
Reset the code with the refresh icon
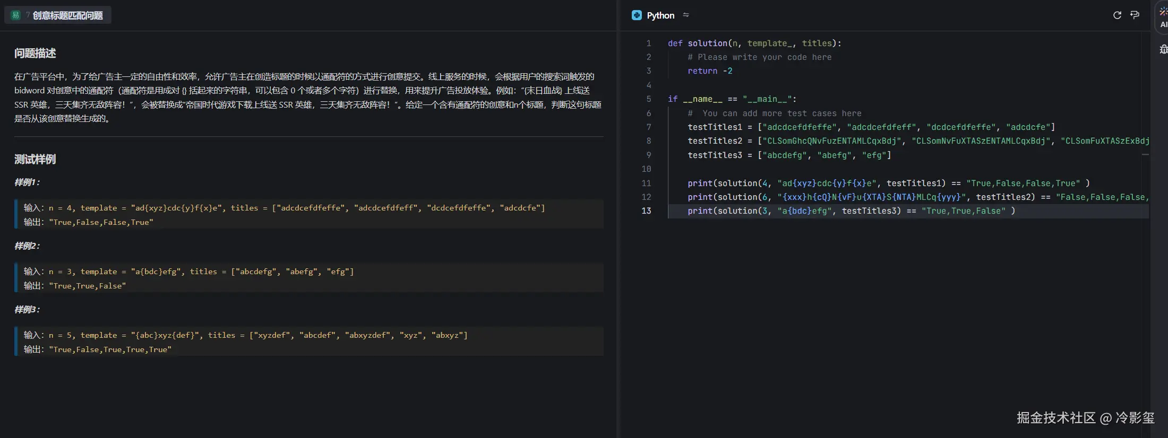click(1117, 15)
